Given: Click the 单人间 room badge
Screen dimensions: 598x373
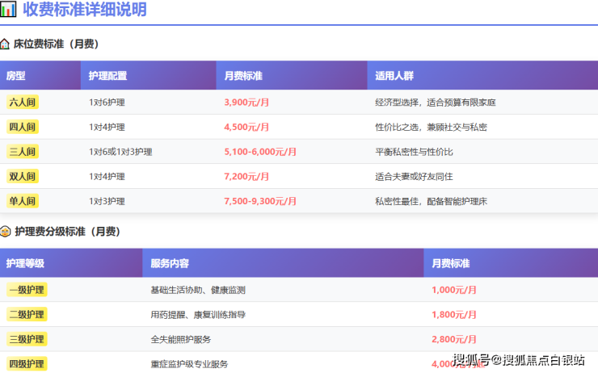Looking at the screenshot, I should (x=23, y=201).
